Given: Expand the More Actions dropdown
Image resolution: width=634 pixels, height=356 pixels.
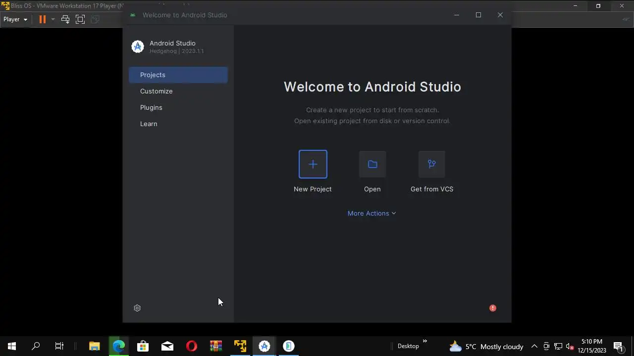Looking at the screenshot, I should (x=371, y=213).
